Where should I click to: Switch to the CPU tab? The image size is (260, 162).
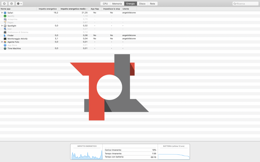(x=105, y=4)
